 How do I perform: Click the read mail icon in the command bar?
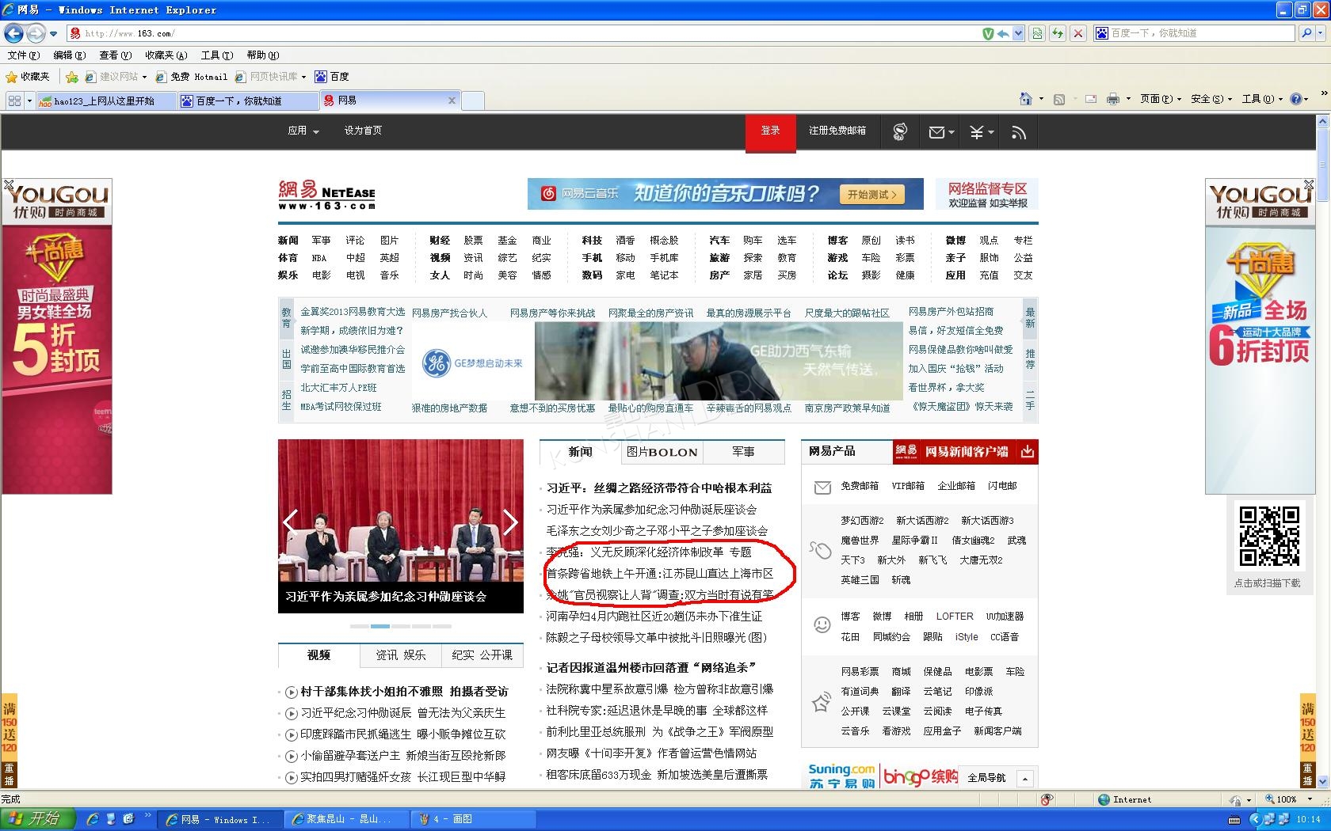[x=1091, y=99]
